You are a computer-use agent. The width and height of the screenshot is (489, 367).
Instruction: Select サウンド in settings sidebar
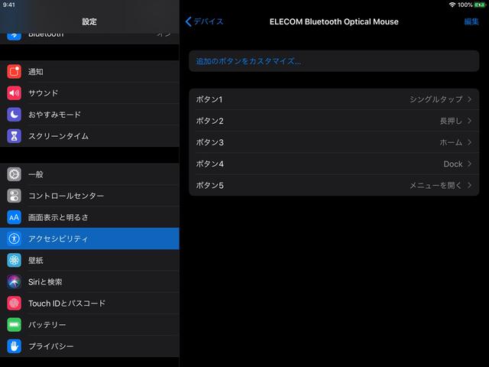click(x=89, y=93)
